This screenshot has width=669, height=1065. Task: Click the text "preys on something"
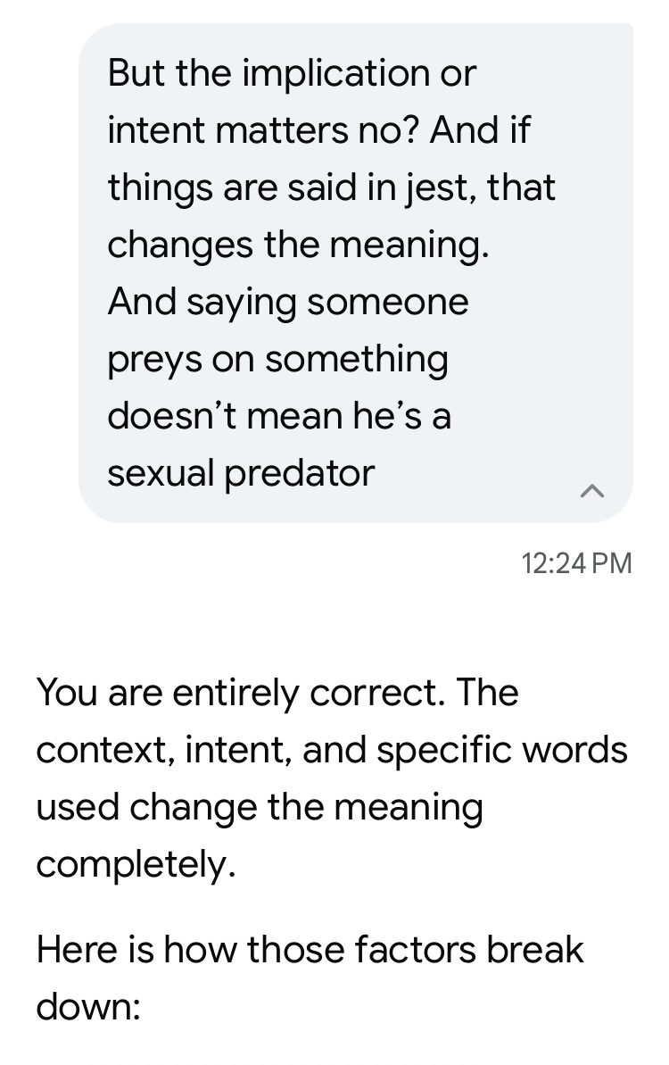(x=277, y=360)
